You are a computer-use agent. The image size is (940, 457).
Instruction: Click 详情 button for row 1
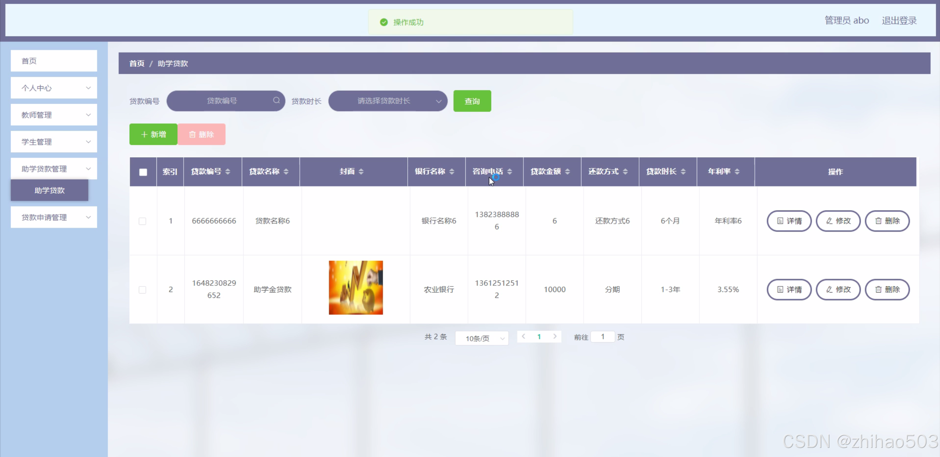click(789, 221)
